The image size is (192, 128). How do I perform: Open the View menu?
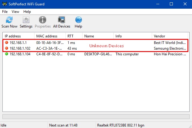15,12
